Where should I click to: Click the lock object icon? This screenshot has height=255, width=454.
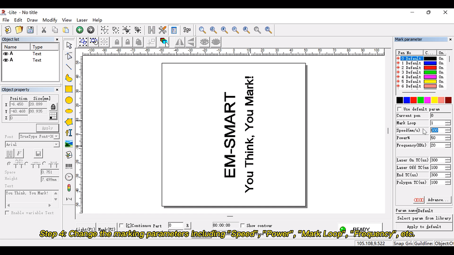point(117,42)
